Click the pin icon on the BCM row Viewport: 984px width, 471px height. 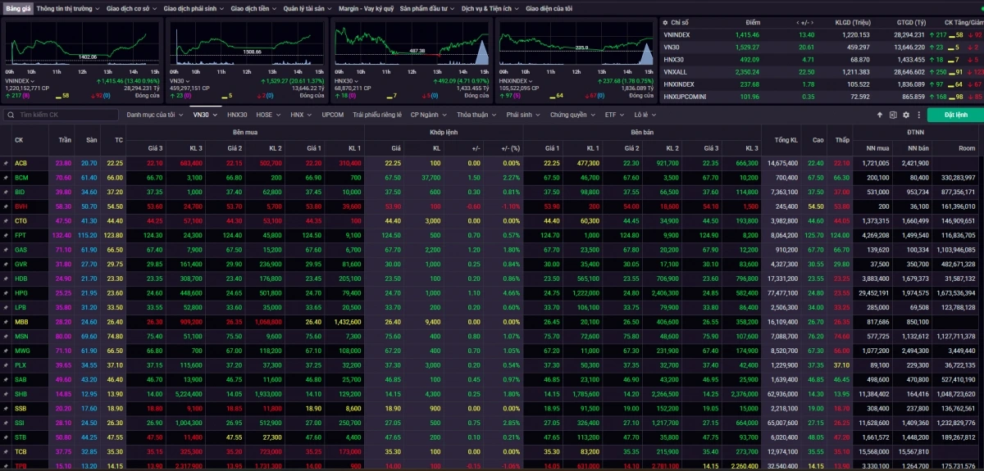(6, 177)
